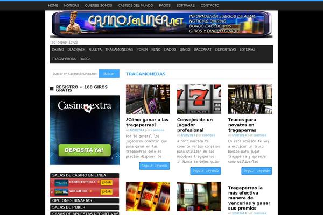Click the CasinosEnLinea.net header banner
Image resolution: width=323 pixels, height=215 pixels.
pyautogui.click(x=161, y=24)
